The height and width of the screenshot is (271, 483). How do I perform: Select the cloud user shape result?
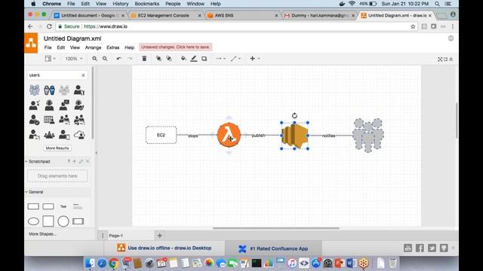(79, 135)
